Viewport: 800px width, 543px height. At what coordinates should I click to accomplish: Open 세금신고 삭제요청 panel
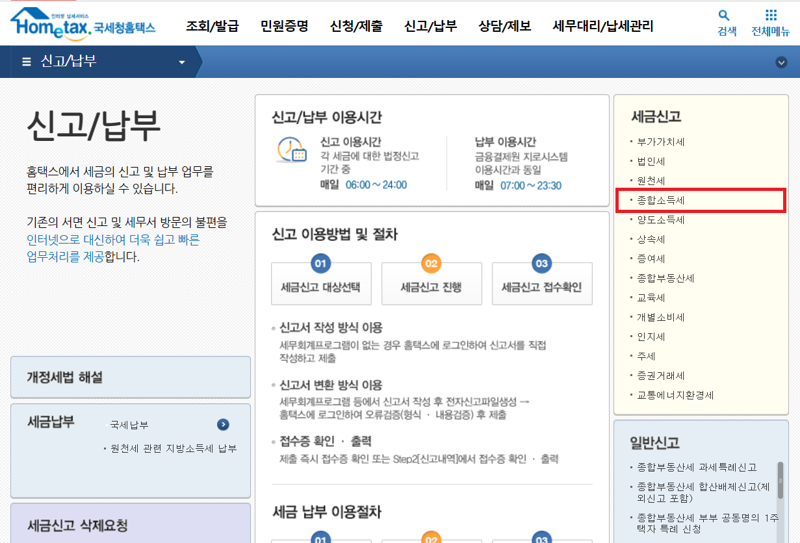tap(131, 524)
